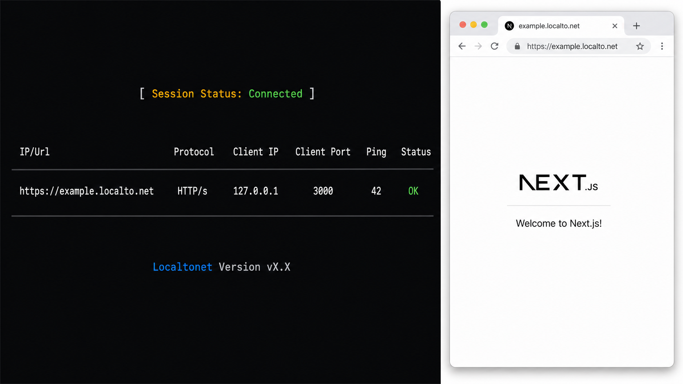Click the Next.js favicon in the tab

(509, 26)
